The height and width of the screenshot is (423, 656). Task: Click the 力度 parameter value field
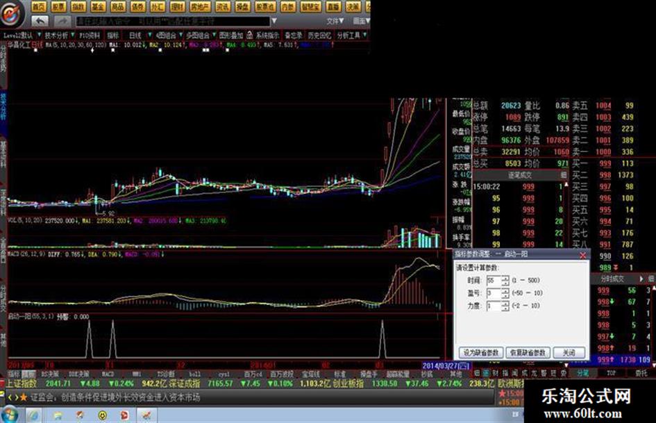(494, 306)
